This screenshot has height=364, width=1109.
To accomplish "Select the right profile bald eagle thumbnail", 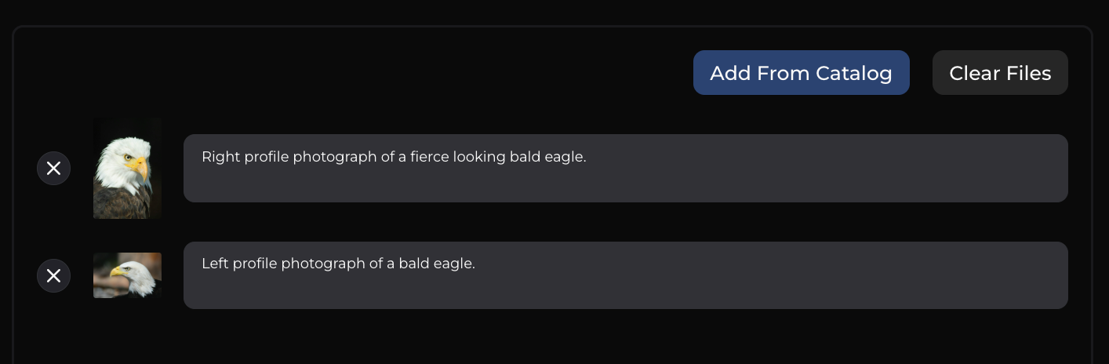I will click(x=127, y=168).
